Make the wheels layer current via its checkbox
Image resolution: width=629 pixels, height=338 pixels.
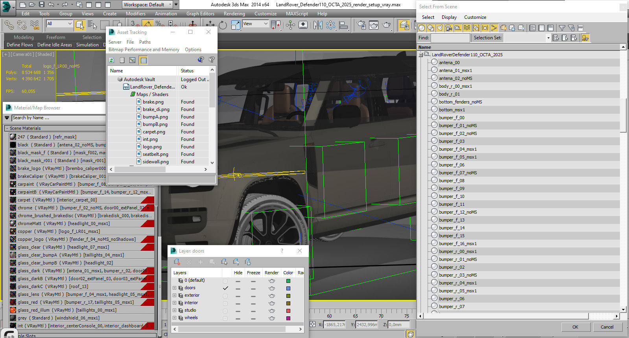pyautogui.click(x=225, y=318)
